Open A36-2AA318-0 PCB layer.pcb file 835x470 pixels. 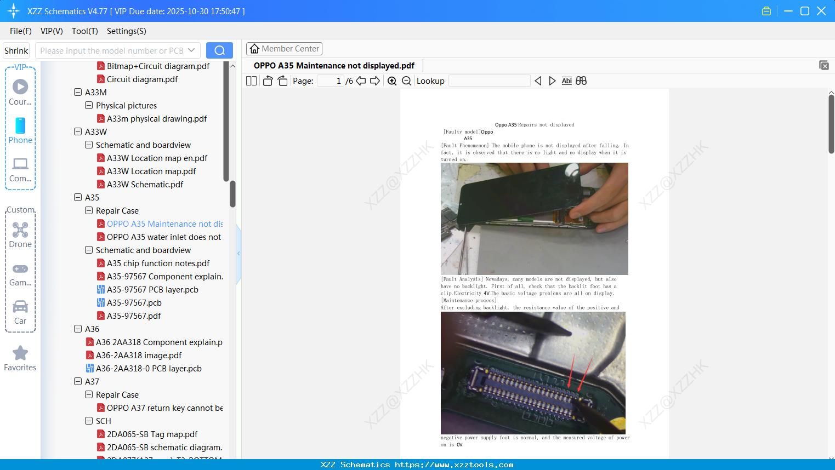coord(149,369)
